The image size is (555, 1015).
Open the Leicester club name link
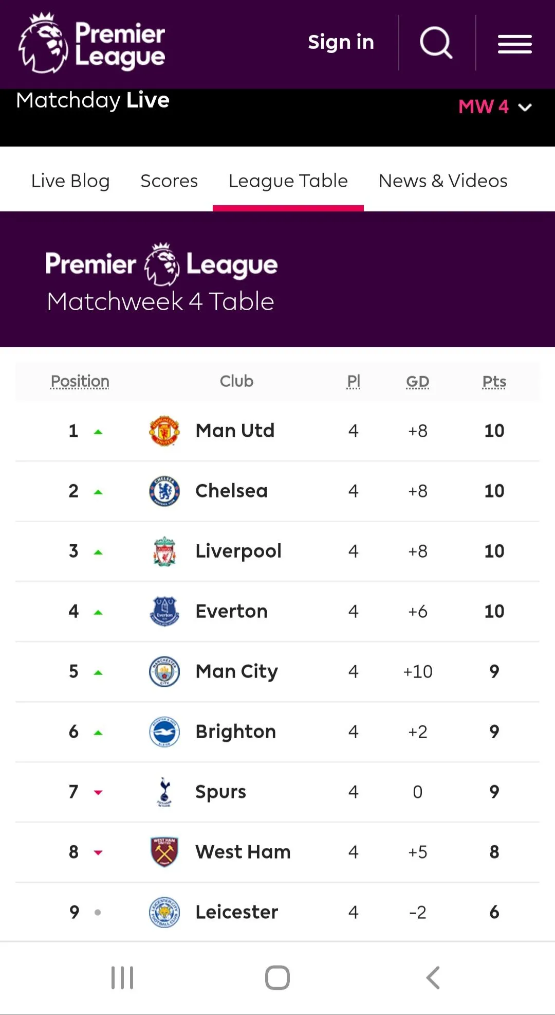coord(237,912)
